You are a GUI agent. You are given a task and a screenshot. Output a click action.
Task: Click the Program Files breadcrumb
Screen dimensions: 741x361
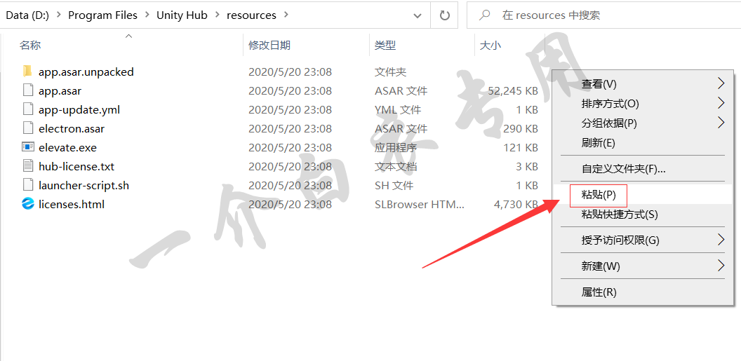(x=102, y=15)
